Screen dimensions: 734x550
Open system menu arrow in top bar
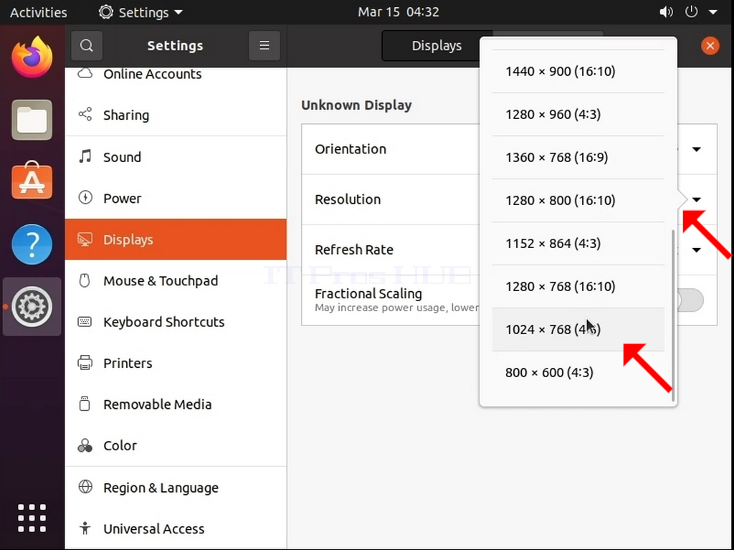coord(713,12)
